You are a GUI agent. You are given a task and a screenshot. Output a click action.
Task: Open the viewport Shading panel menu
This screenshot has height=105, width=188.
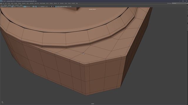click(x=5, y=5)
